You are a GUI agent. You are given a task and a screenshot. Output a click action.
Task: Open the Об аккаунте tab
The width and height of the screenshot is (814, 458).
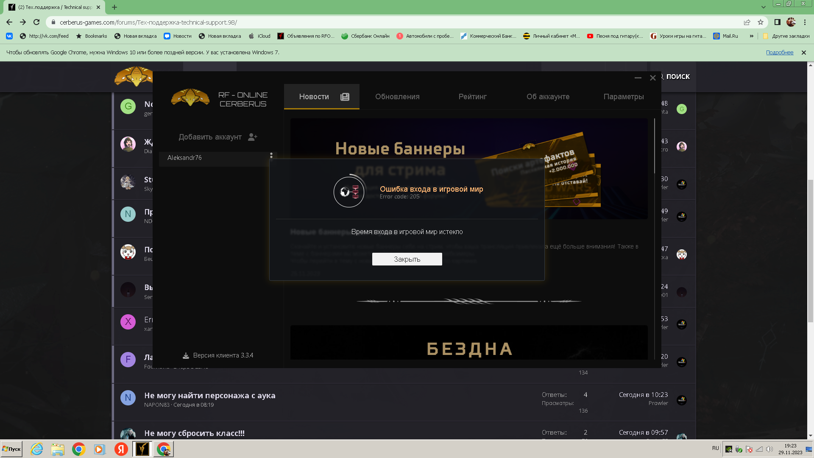pyautogui.click(x=548, y=97)
